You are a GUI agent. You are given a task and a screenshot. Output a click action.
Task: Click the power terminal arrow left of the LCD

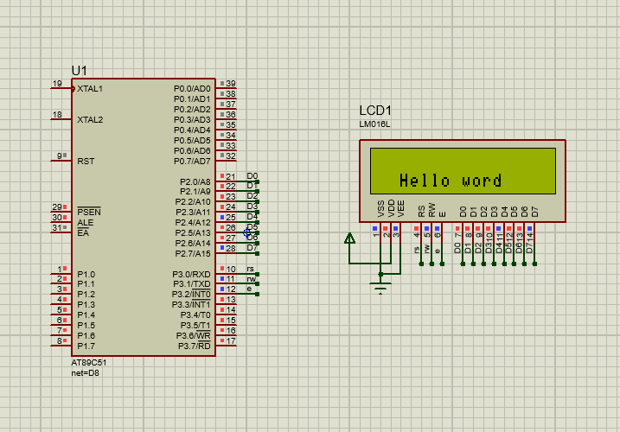(x=349, y=239)
